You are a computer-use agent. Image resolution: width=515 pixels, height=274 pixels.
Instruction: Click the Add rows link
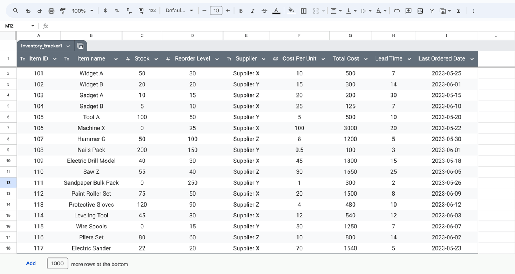(31, 263)
